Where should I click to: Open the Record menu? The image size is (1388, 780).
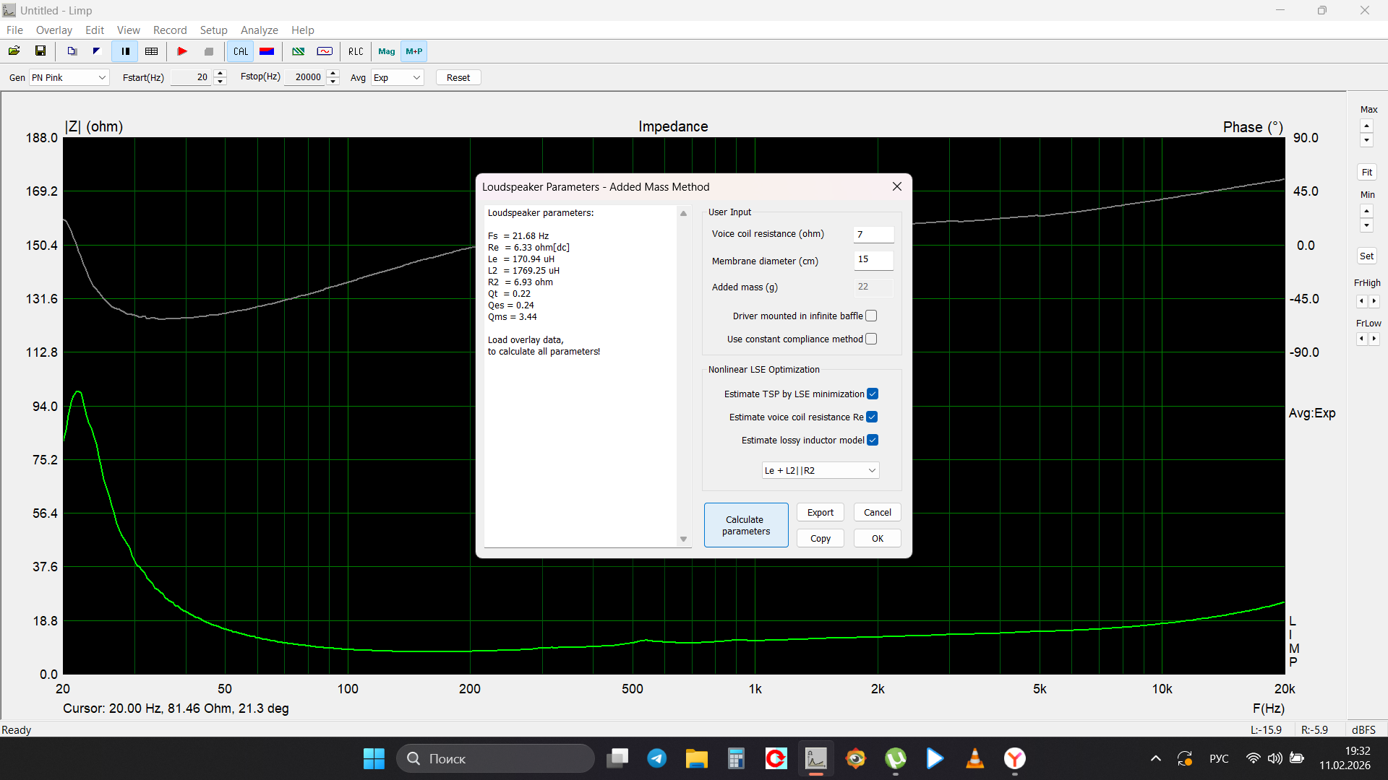[x=170, y=30]
